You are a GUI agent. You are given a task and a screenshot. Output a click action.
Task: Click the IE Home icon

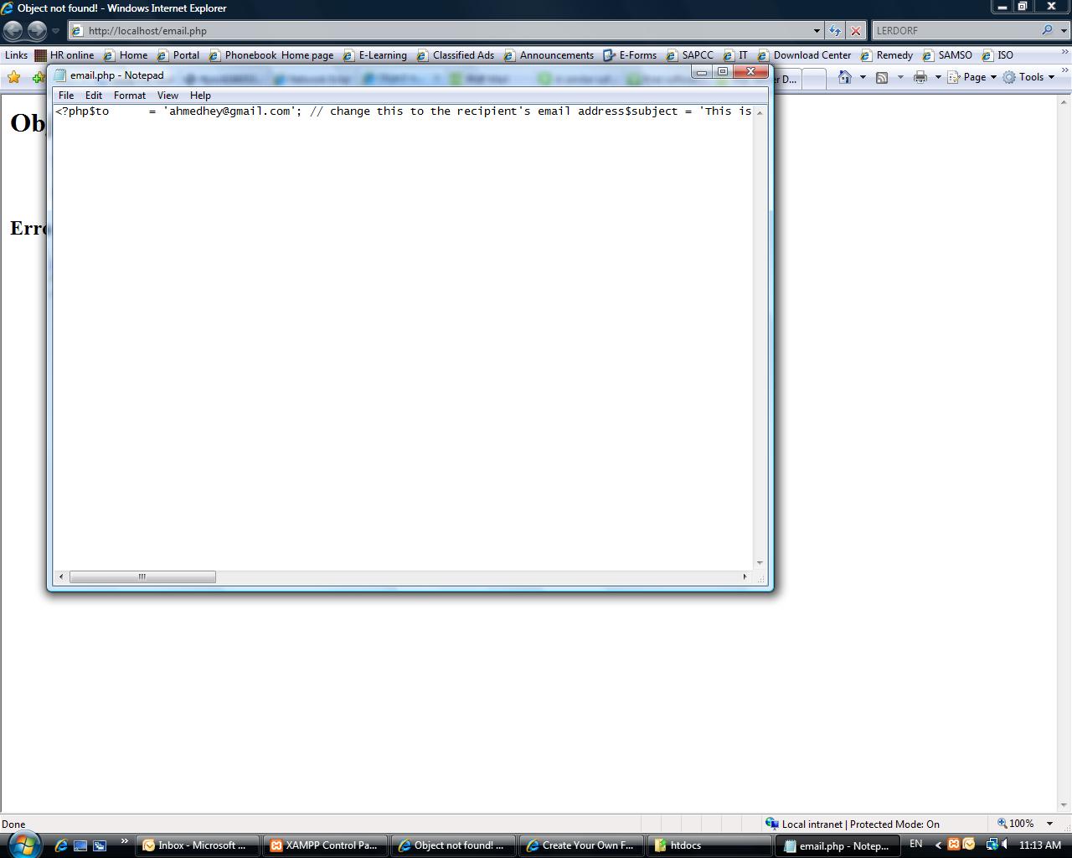[844, 77]
